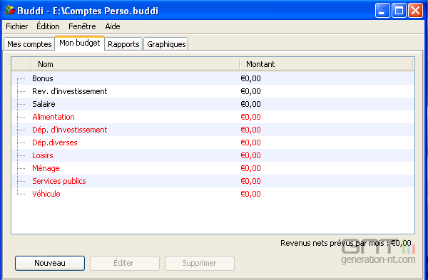Click the Loisirs amount €0,00
The image size is (428, 280).
[x=250, y=155]
